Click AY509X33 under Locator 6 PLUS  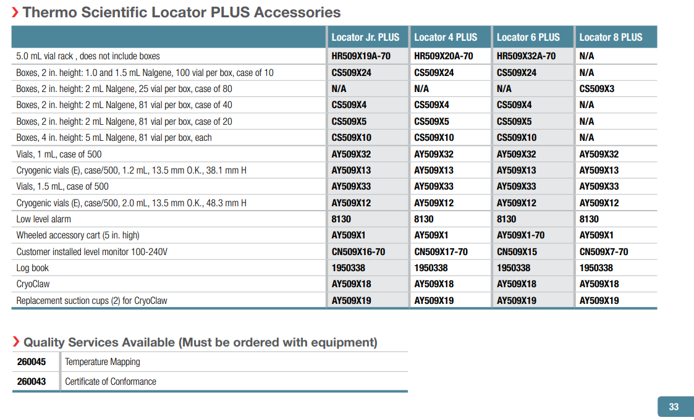point(516,187)
